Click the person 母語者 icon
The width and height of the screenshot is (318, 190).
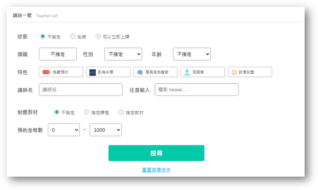pyautogui.click(x=187, y=72)
